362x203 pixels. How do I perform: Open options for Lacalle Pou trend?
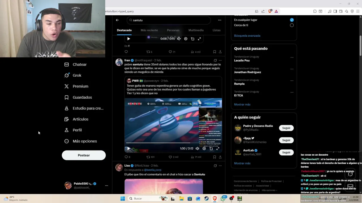[x=292, y=58]
